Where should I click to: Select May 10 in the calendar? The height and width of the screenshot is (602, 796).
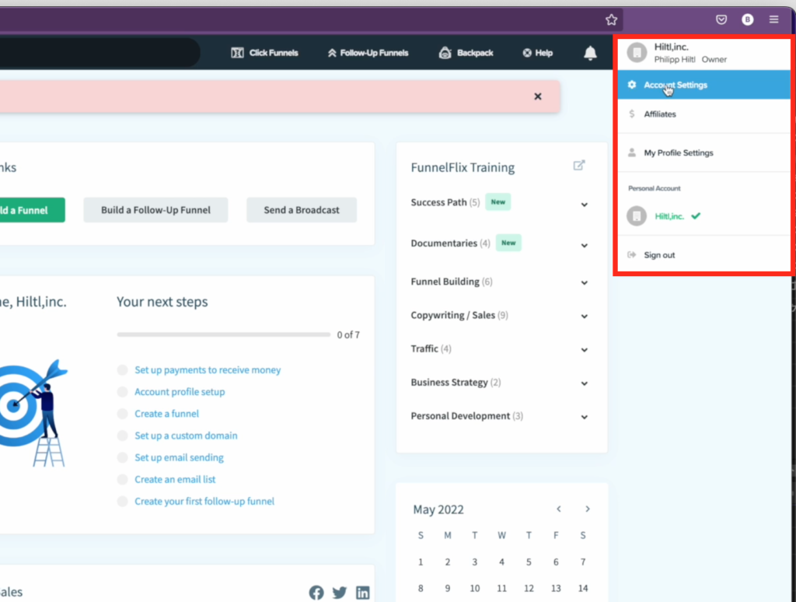[475, 588]
